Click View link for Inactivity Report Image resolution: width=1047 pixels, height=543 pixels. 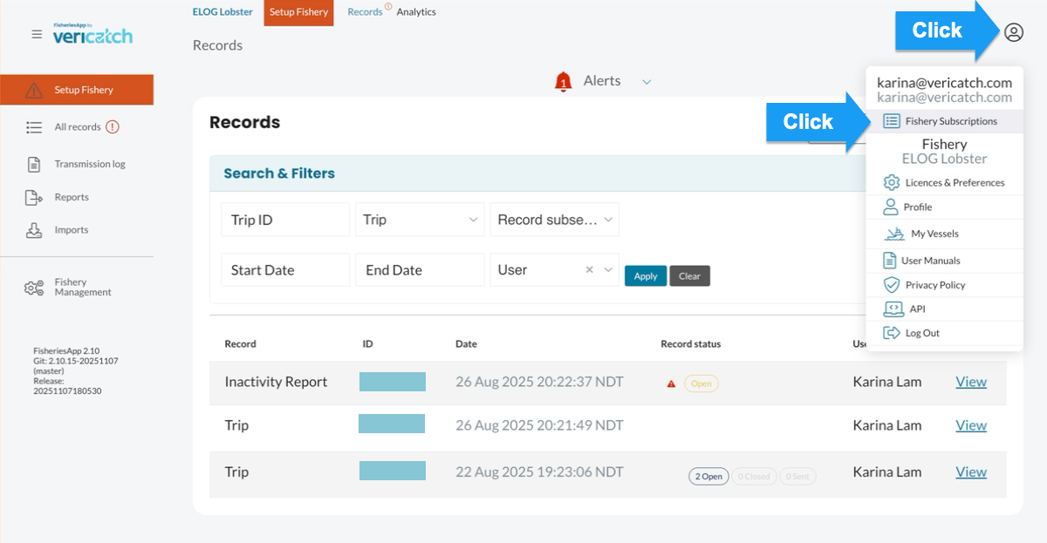(x=971, y=382)
